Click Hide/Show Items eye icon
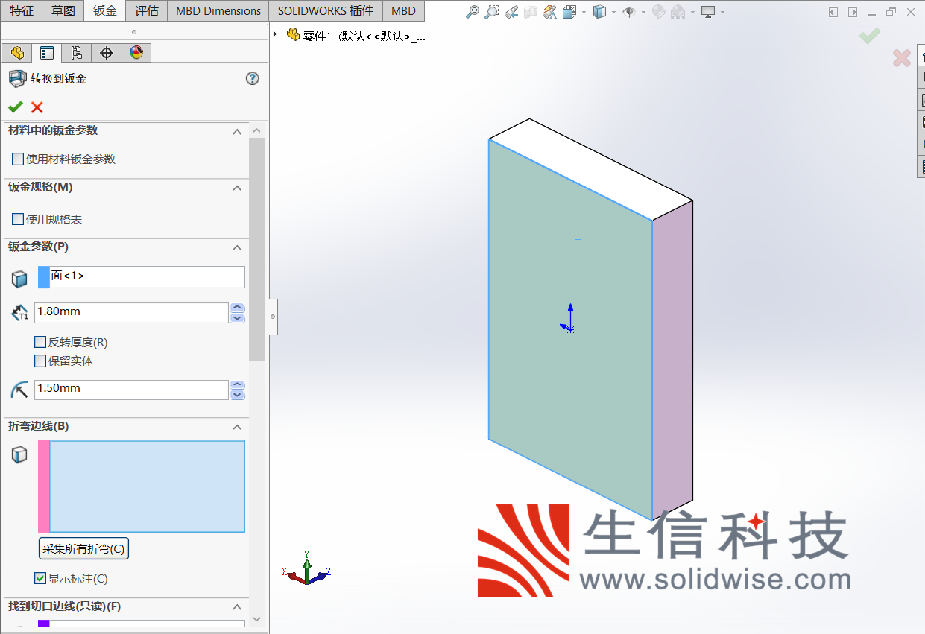 [x=629, y=12]
